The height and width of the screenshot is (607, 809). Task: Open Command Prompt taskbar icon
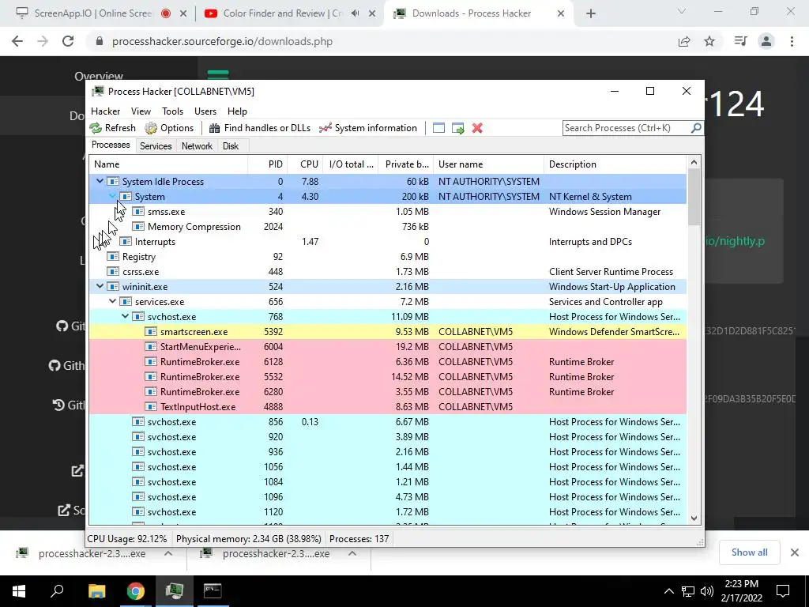tap(213, 591)
